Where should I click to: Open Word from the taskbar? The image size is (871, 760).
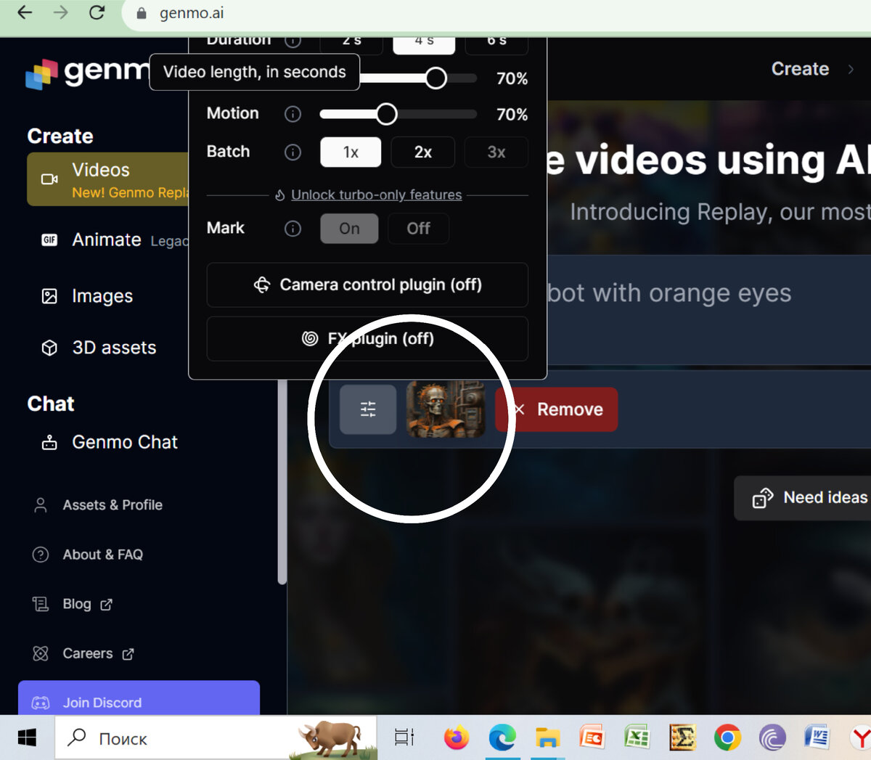[x=817, y=738]
